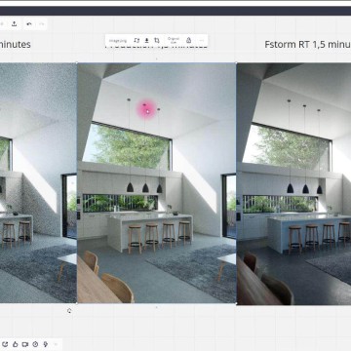Download the selected image from the toolbar
Viewport: 351px width, 351px height.
pyautogui.click(x=146, y=40)
